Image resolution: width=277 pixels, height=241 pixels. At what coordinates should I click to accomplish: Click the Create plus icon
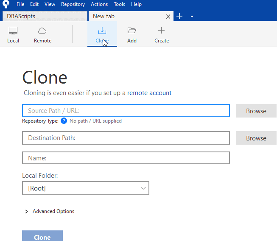(161, 31)
